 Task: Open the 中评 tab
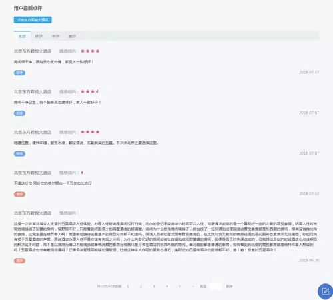tap(55, 36)
